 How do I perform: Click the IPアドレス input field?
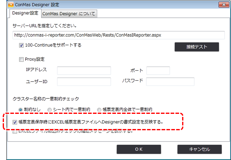point(84,70)
